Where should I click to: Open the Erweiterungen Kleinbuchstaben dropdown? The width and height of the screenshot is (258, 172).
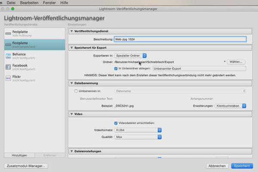[x=230, y=106]
